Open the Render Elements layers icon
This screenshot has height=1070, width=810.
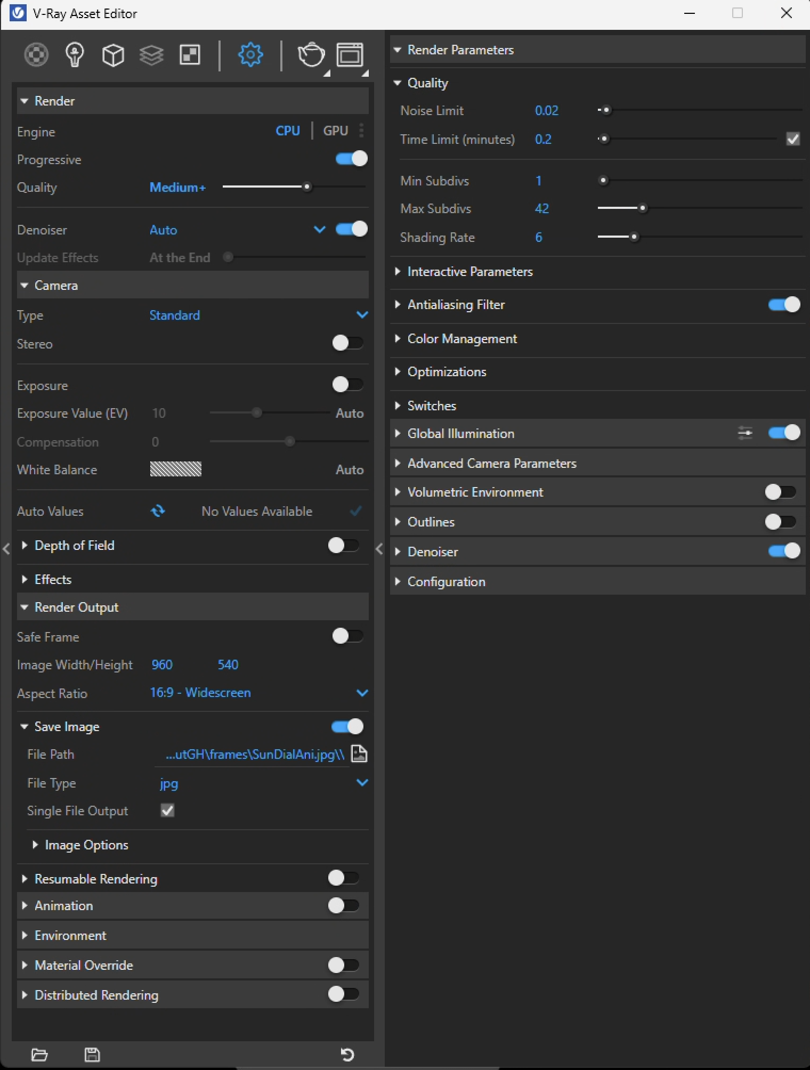point(151,55)
